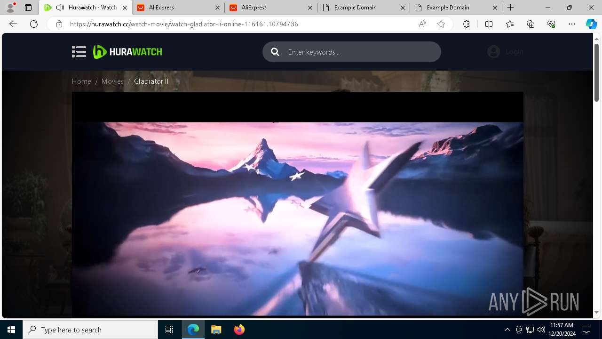This screenshot has width=602, height=339.
Task: Close the second AliExpress tab
Action: click(x=310, y=8)
